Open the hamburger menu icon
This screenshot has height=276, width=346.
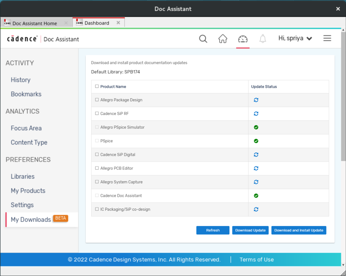(x=327, y=38)
